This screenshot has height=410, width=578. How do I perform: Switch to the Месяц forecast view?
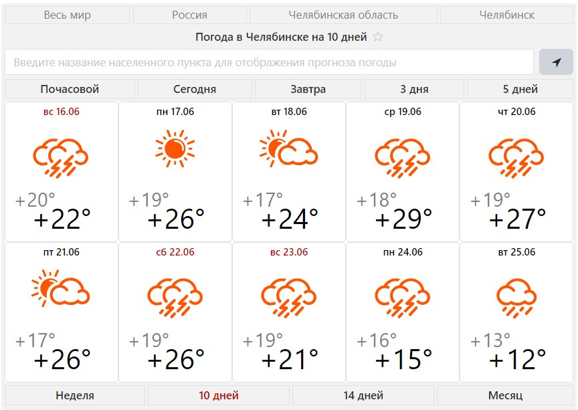coord(506,395)
